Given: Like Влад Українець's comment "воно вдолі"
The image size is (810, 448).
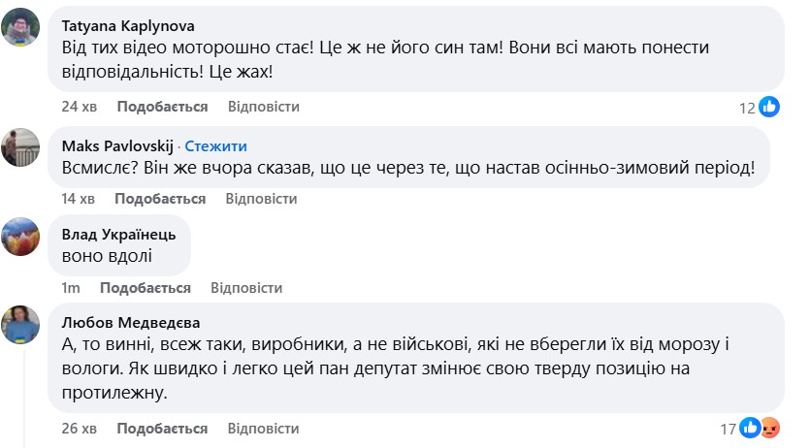Looking at the screenshot, I should [x=146, y=288].
